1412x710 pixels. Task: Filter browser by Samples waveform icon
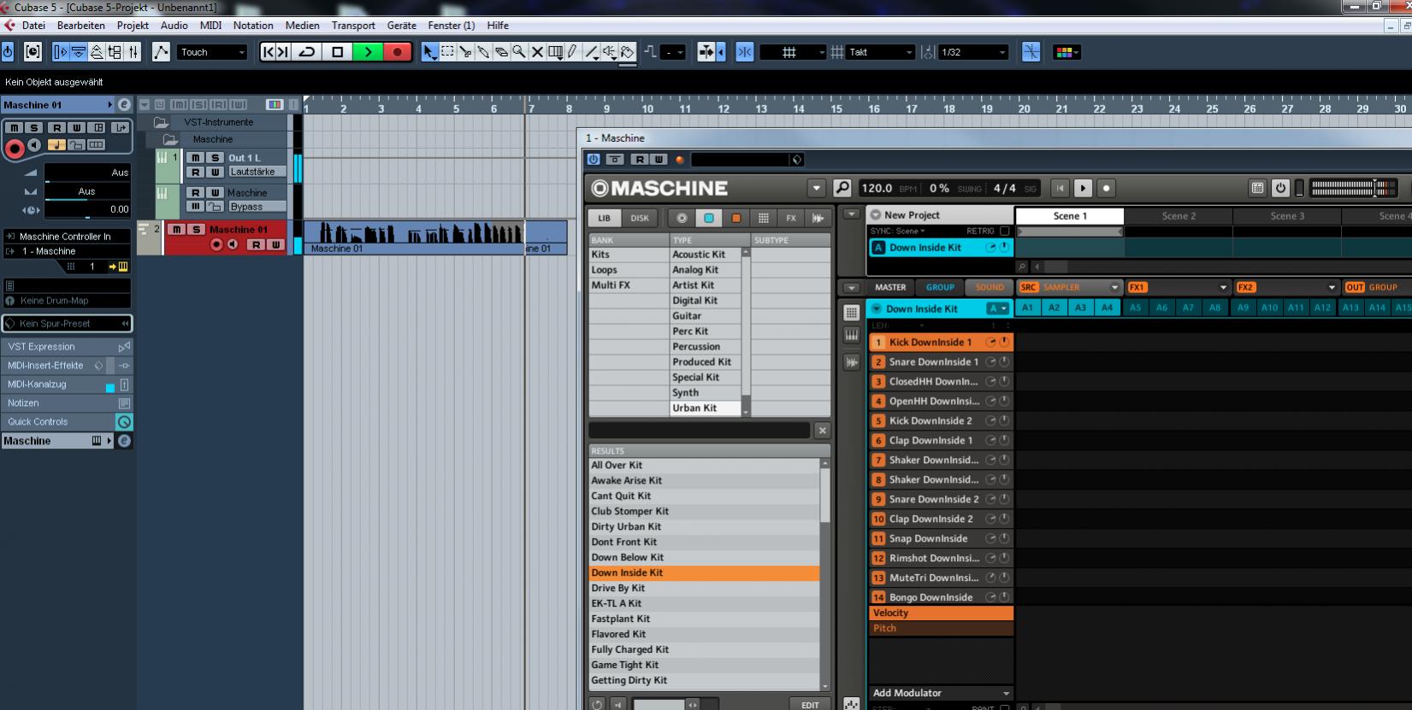click(818, 218)
